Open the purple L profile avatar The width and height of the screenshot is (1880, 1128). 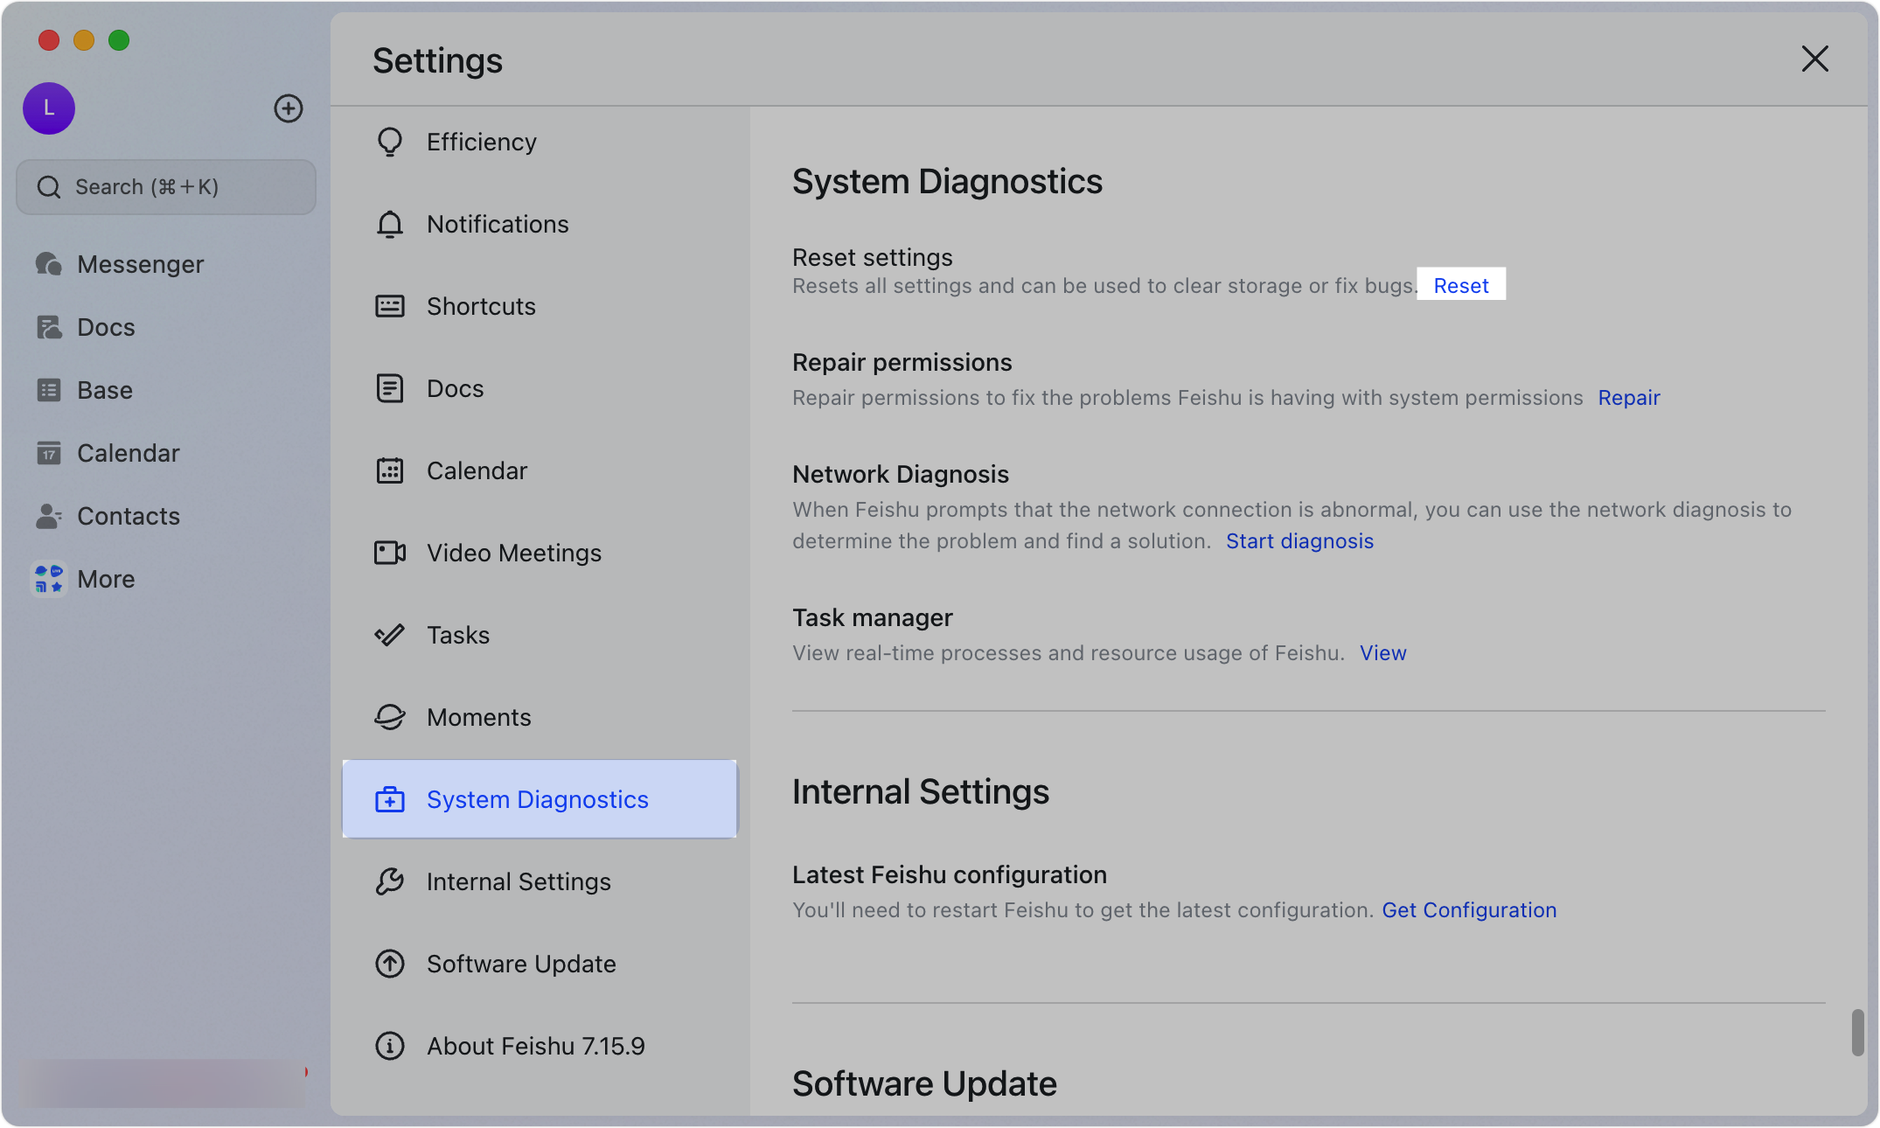point(49,108)
